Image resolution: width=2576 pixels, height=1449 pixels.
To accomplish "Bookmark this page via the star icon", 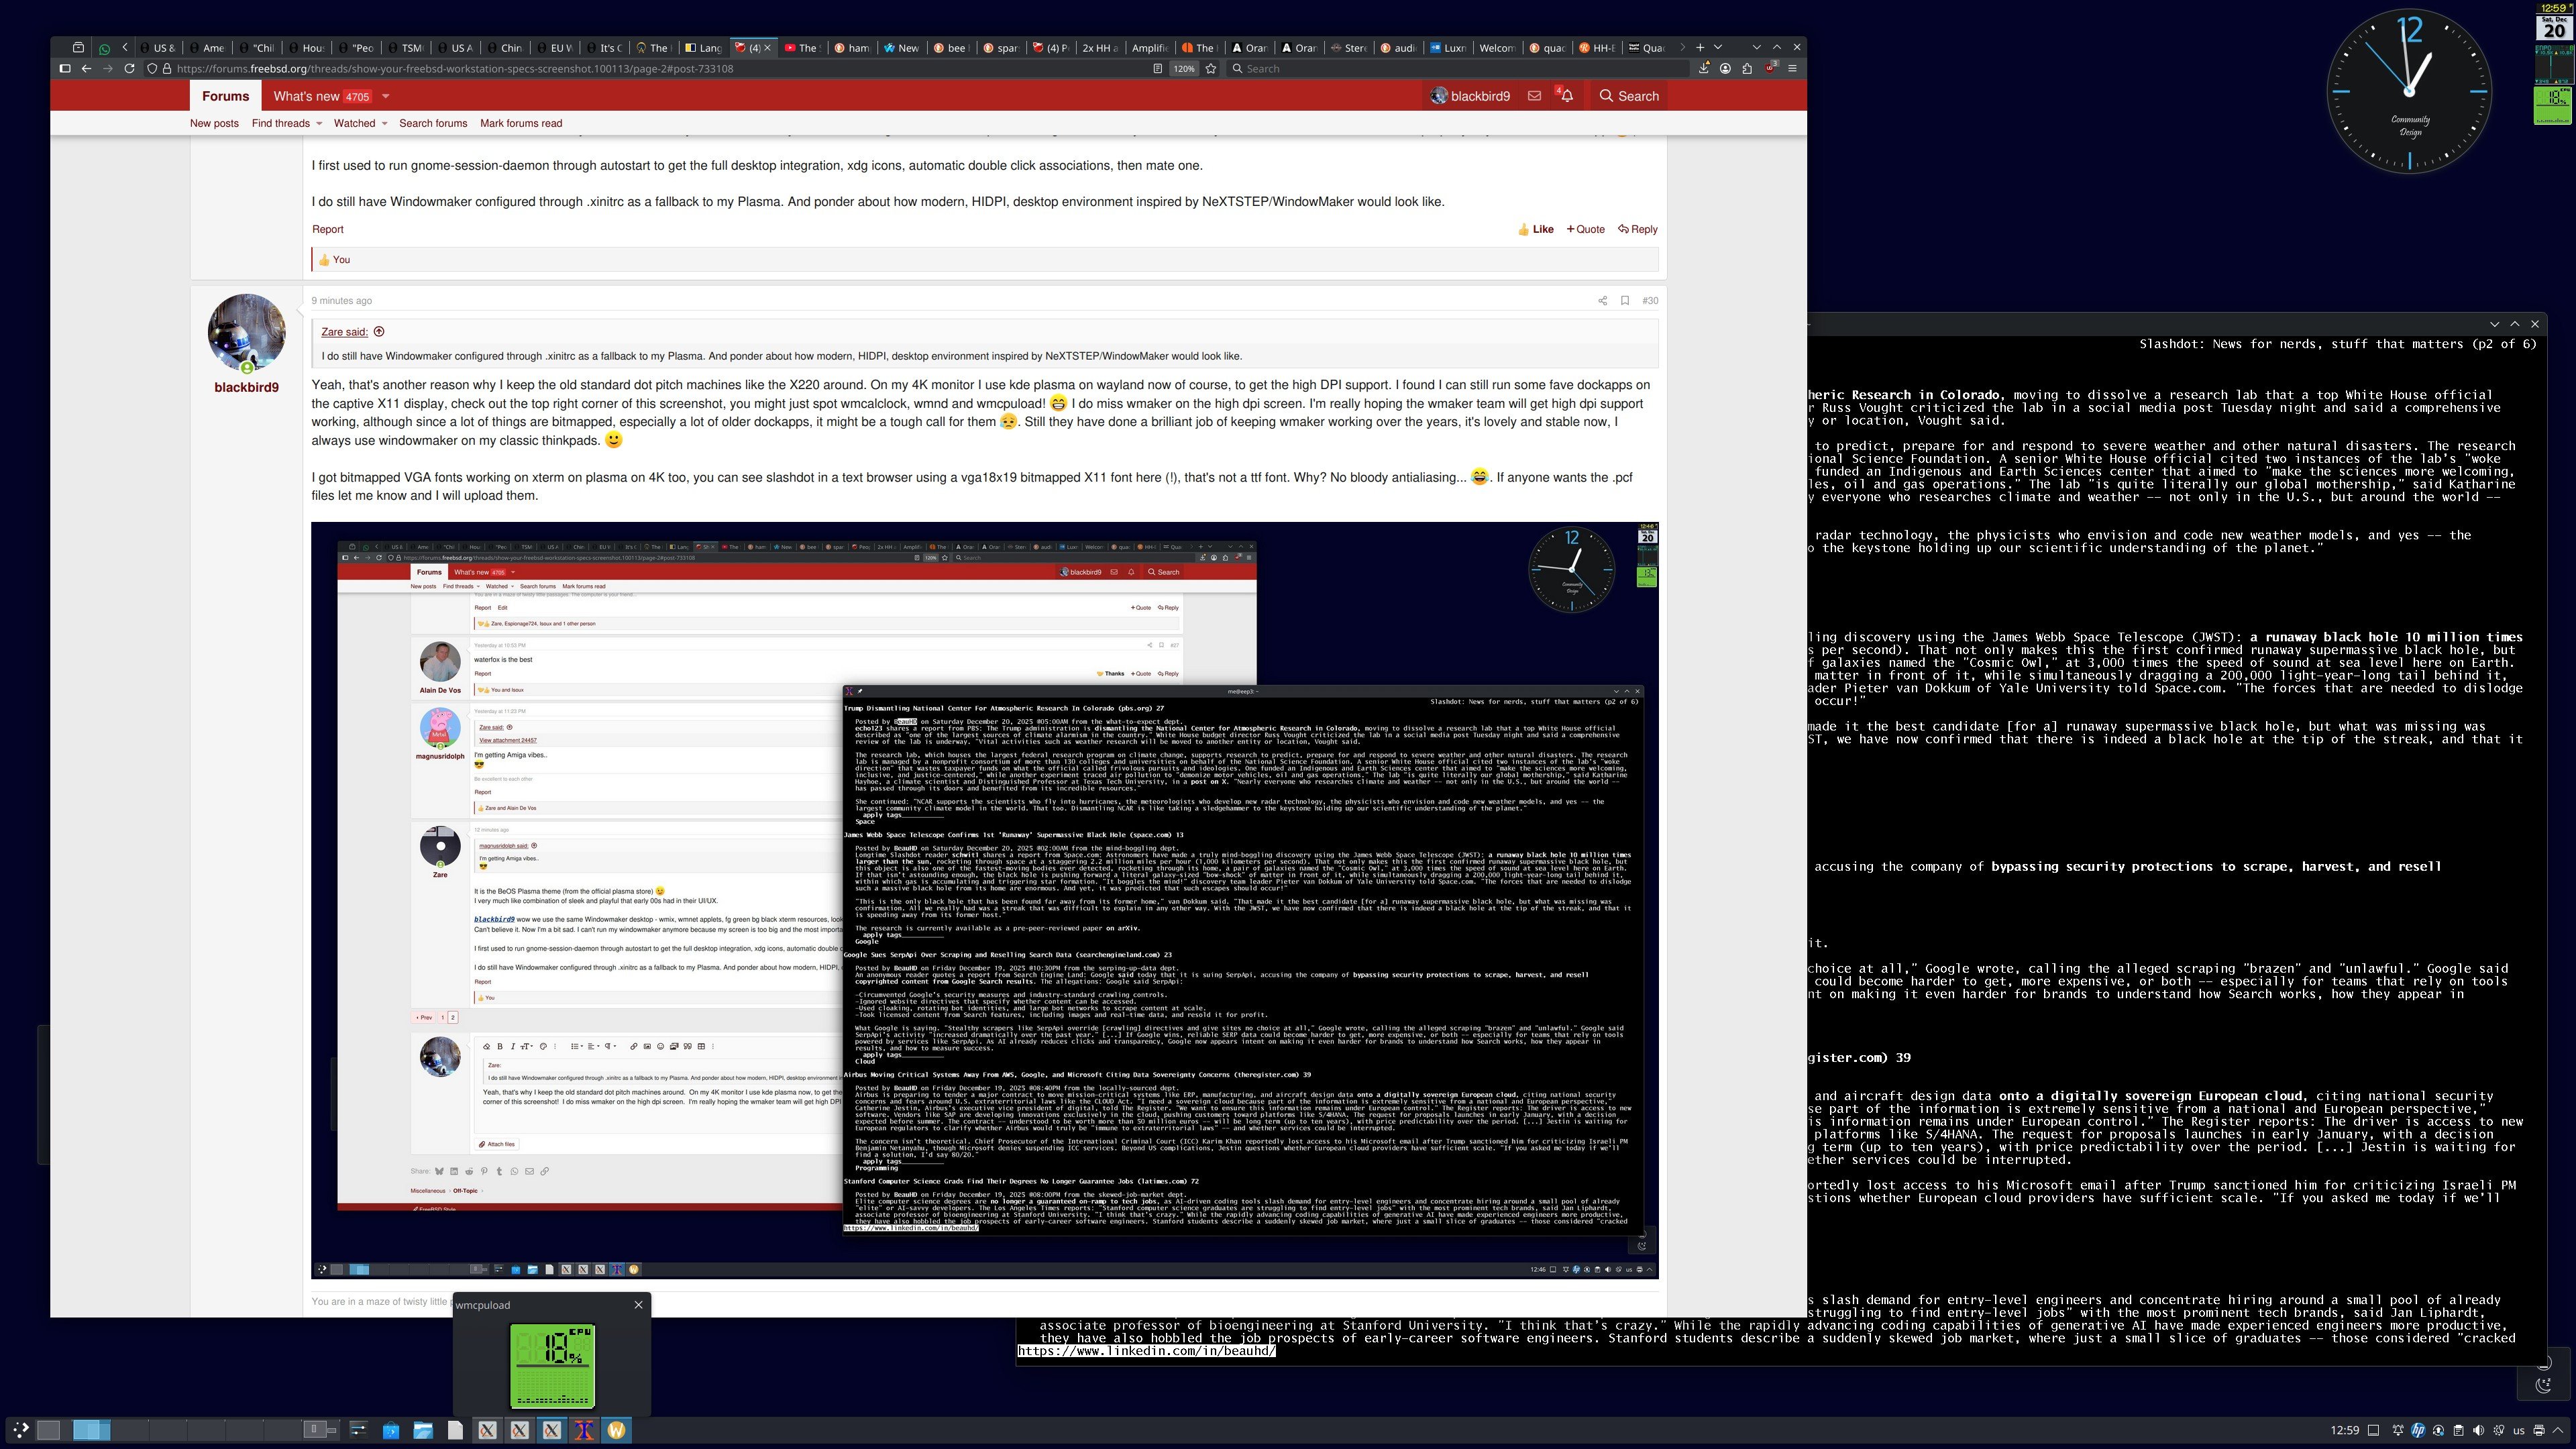I will [x=1211, y=69].
